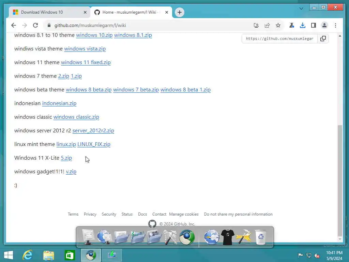Viewport: 349px width, 262px height.
Task: Launch Chromium from the dock
Action: tap(187, 237)
